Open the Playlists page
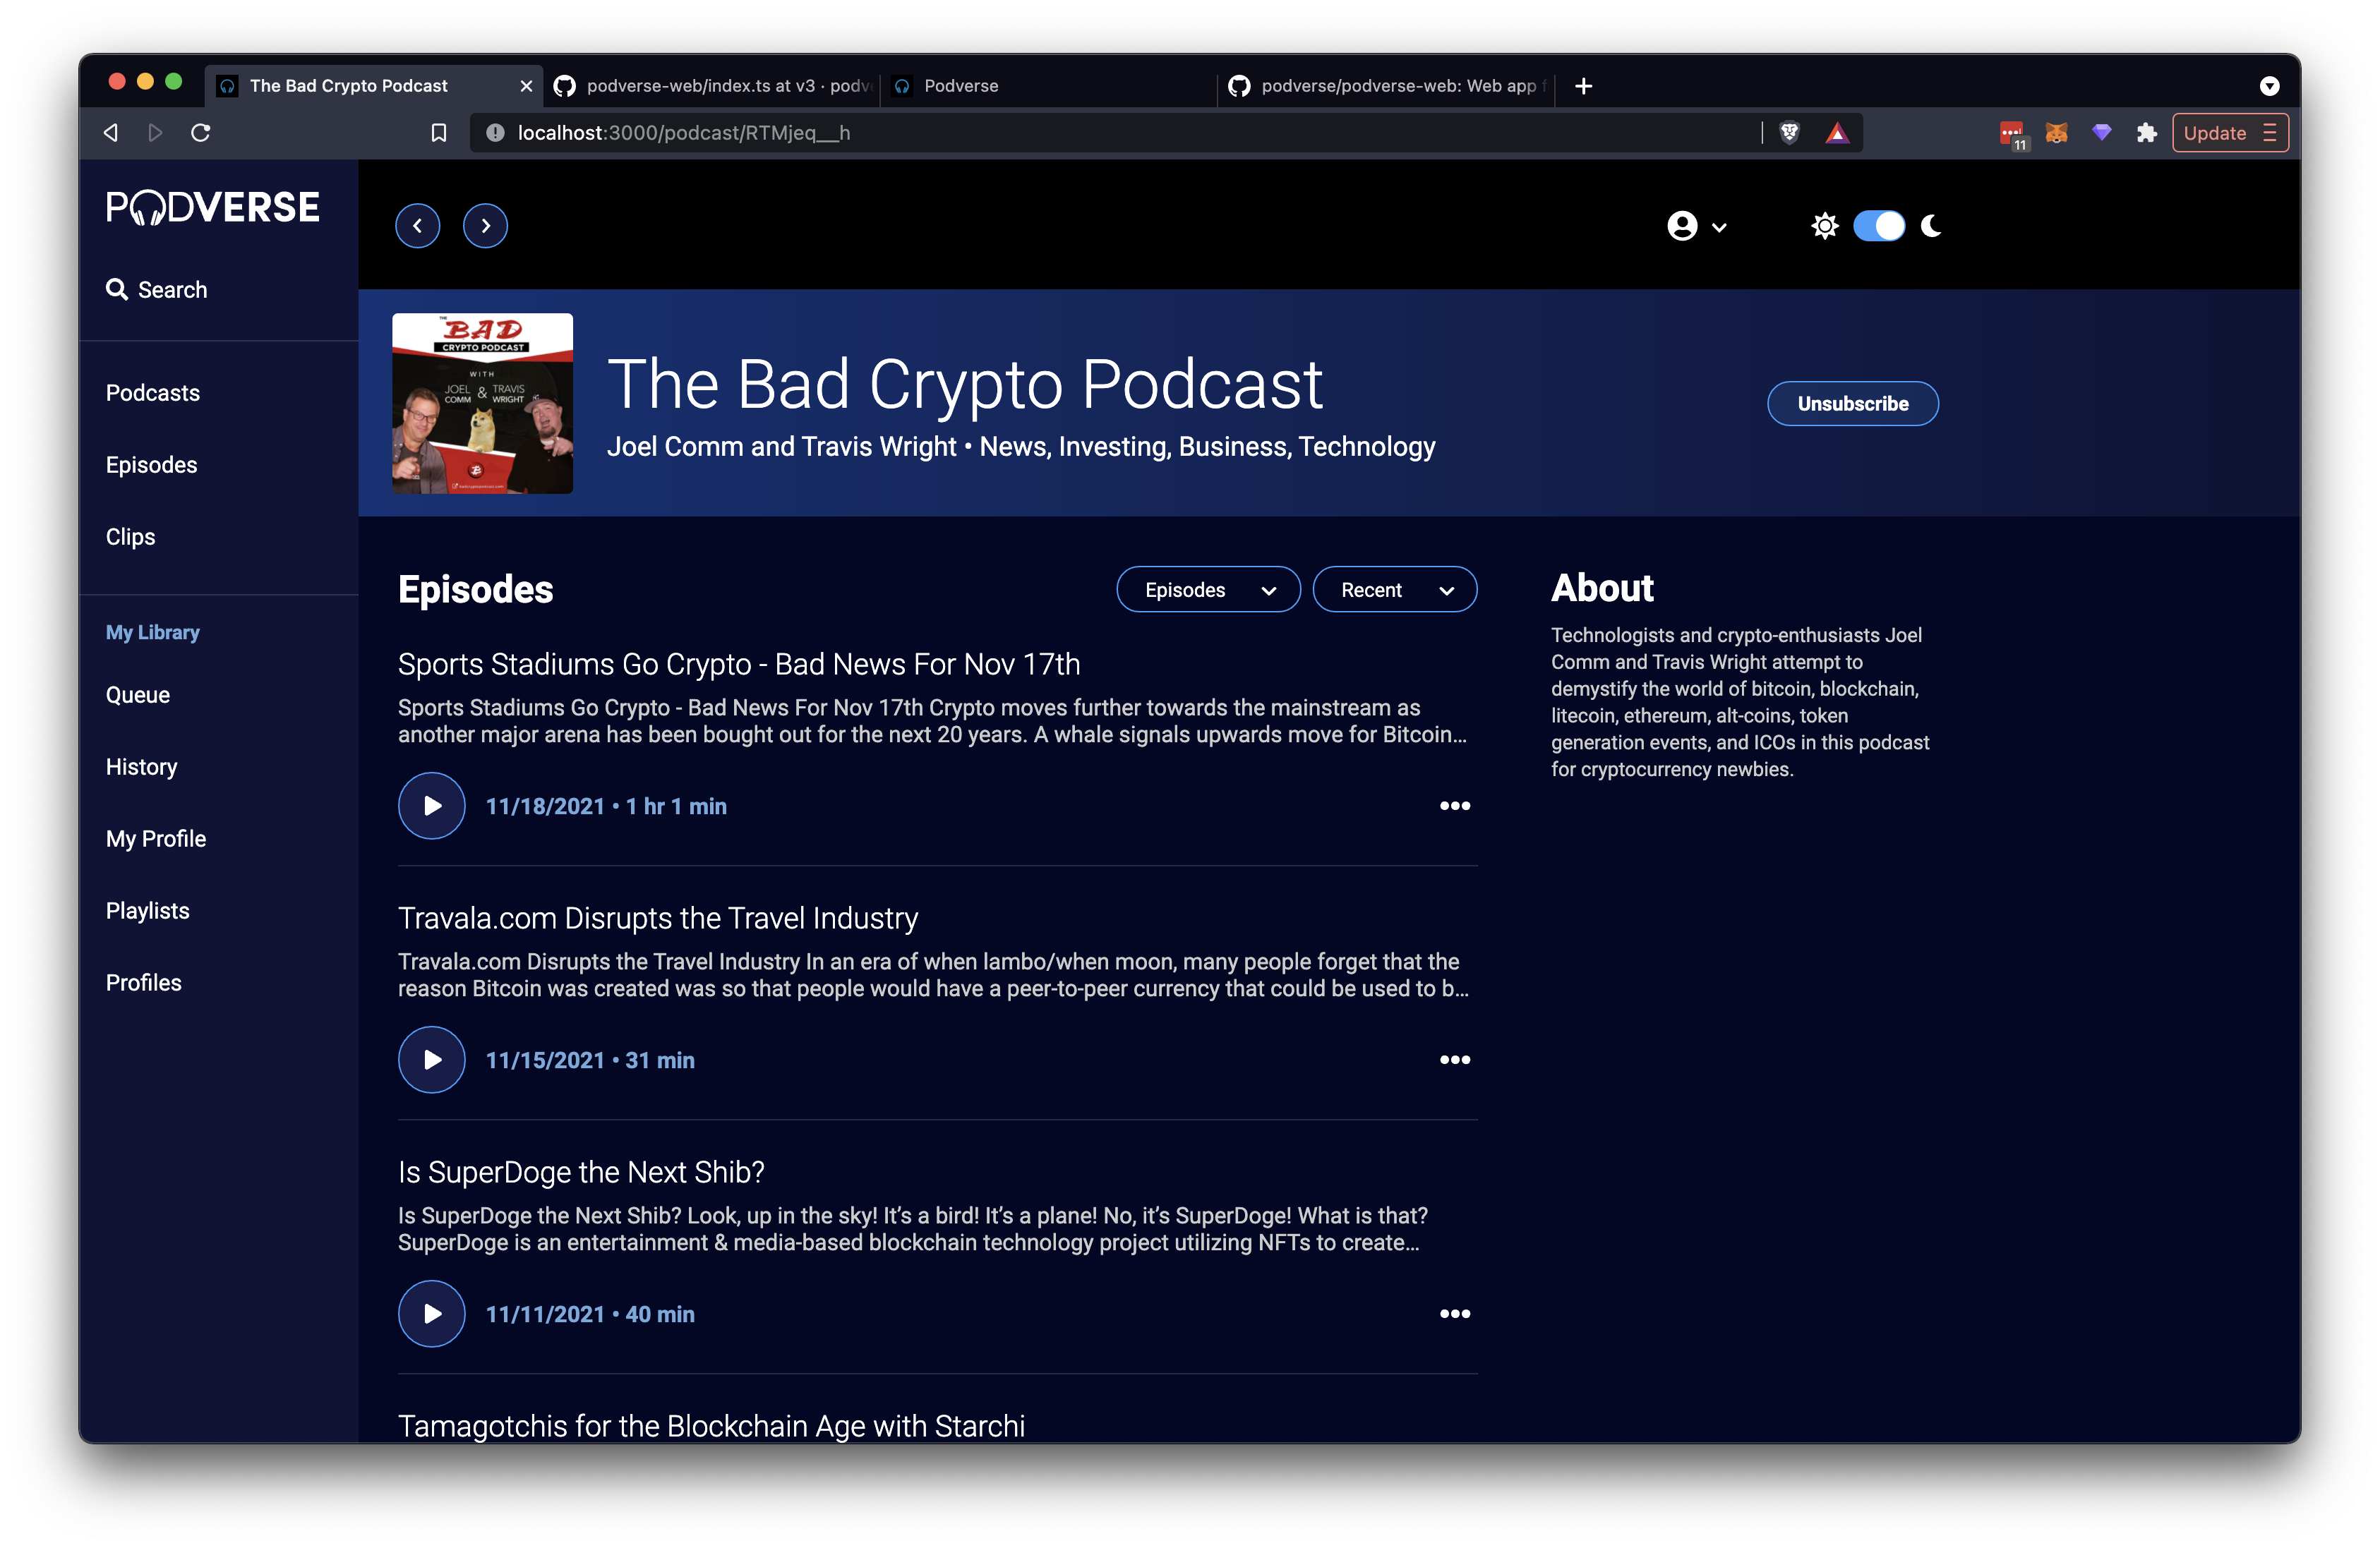Image resolution: width=2380 pixels, height=1548 pixels. [x=147, y=909]
